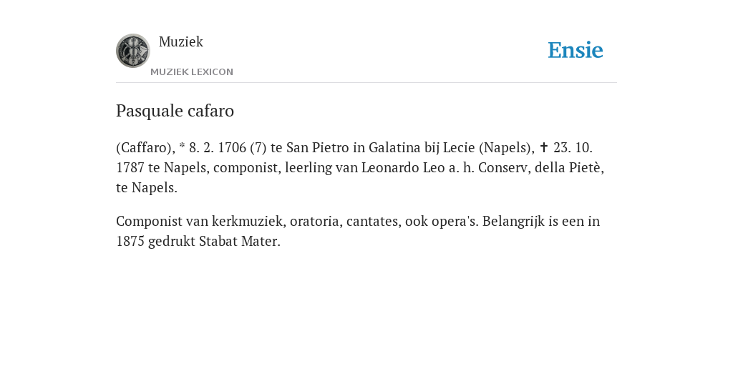733x366 pixels.
Task: Open the Ensie logo link
Action: coord(575,50)
